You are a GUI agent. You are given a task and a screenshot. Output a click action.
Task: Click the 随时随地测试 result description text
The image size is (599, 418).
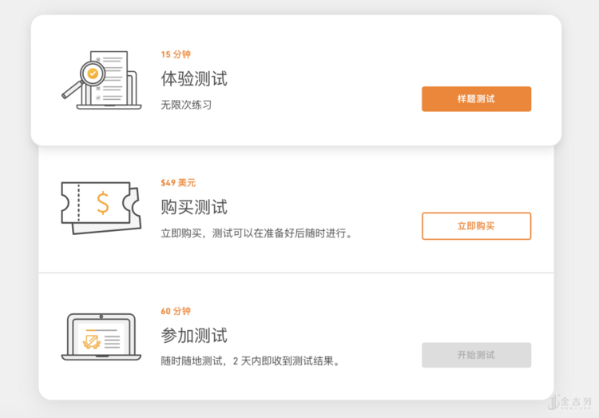(251, 361)
